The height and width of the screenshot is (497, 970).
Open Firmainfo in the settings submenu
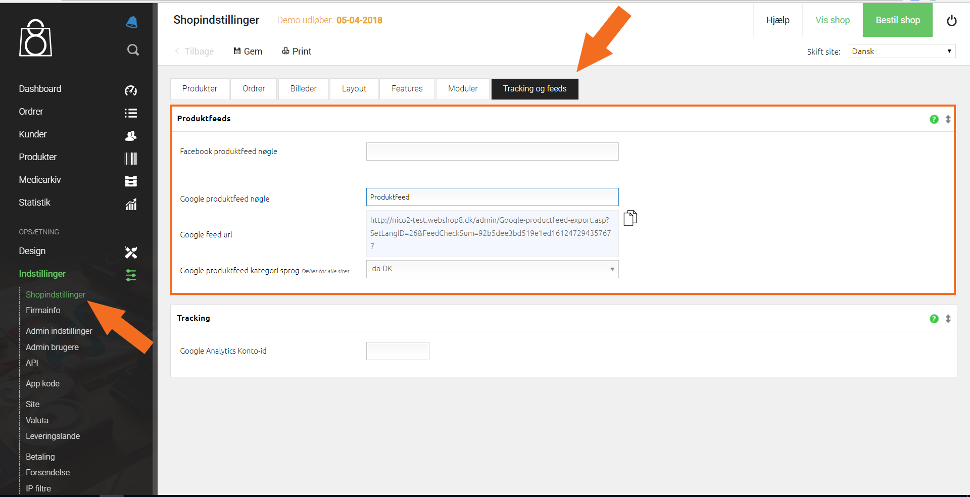coord(43,310)
